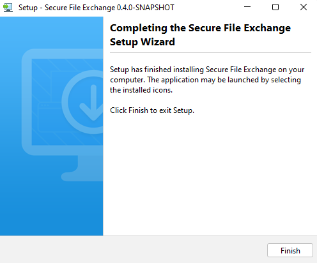Click the monitor screen illustration
The height and width of the screenshot is (263, 317).
[x=67, y=102]
